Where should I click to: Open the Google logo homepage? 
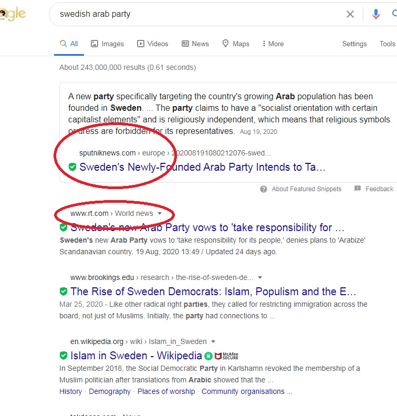[13, 14]
